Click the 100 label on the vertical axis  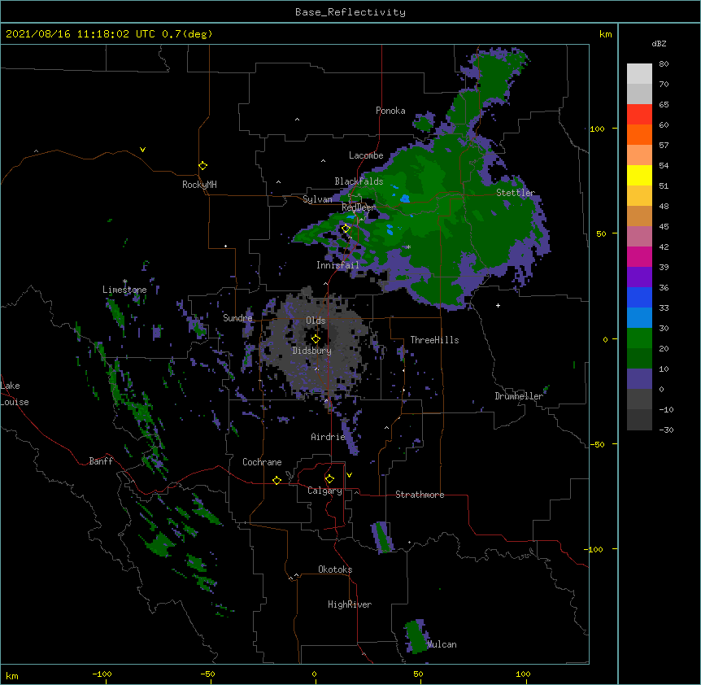click(597, 129)
